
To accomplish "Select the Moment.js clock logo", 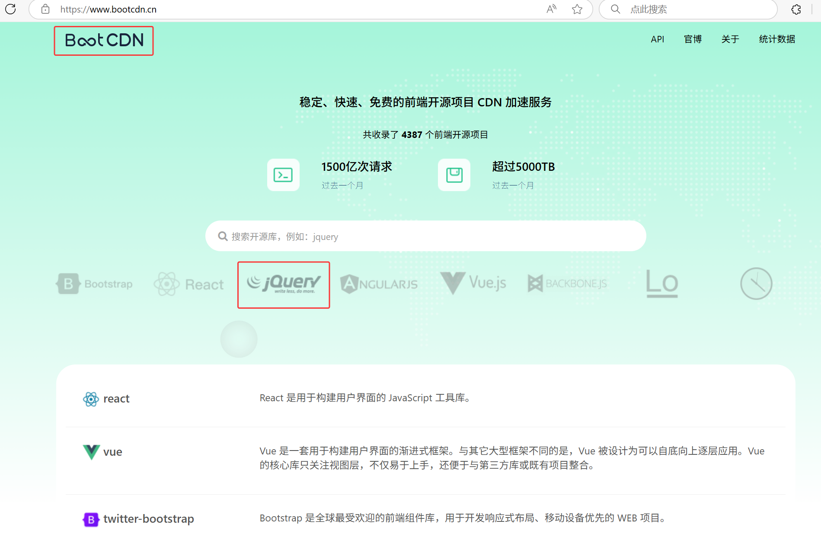I will (x=756, y=284).
